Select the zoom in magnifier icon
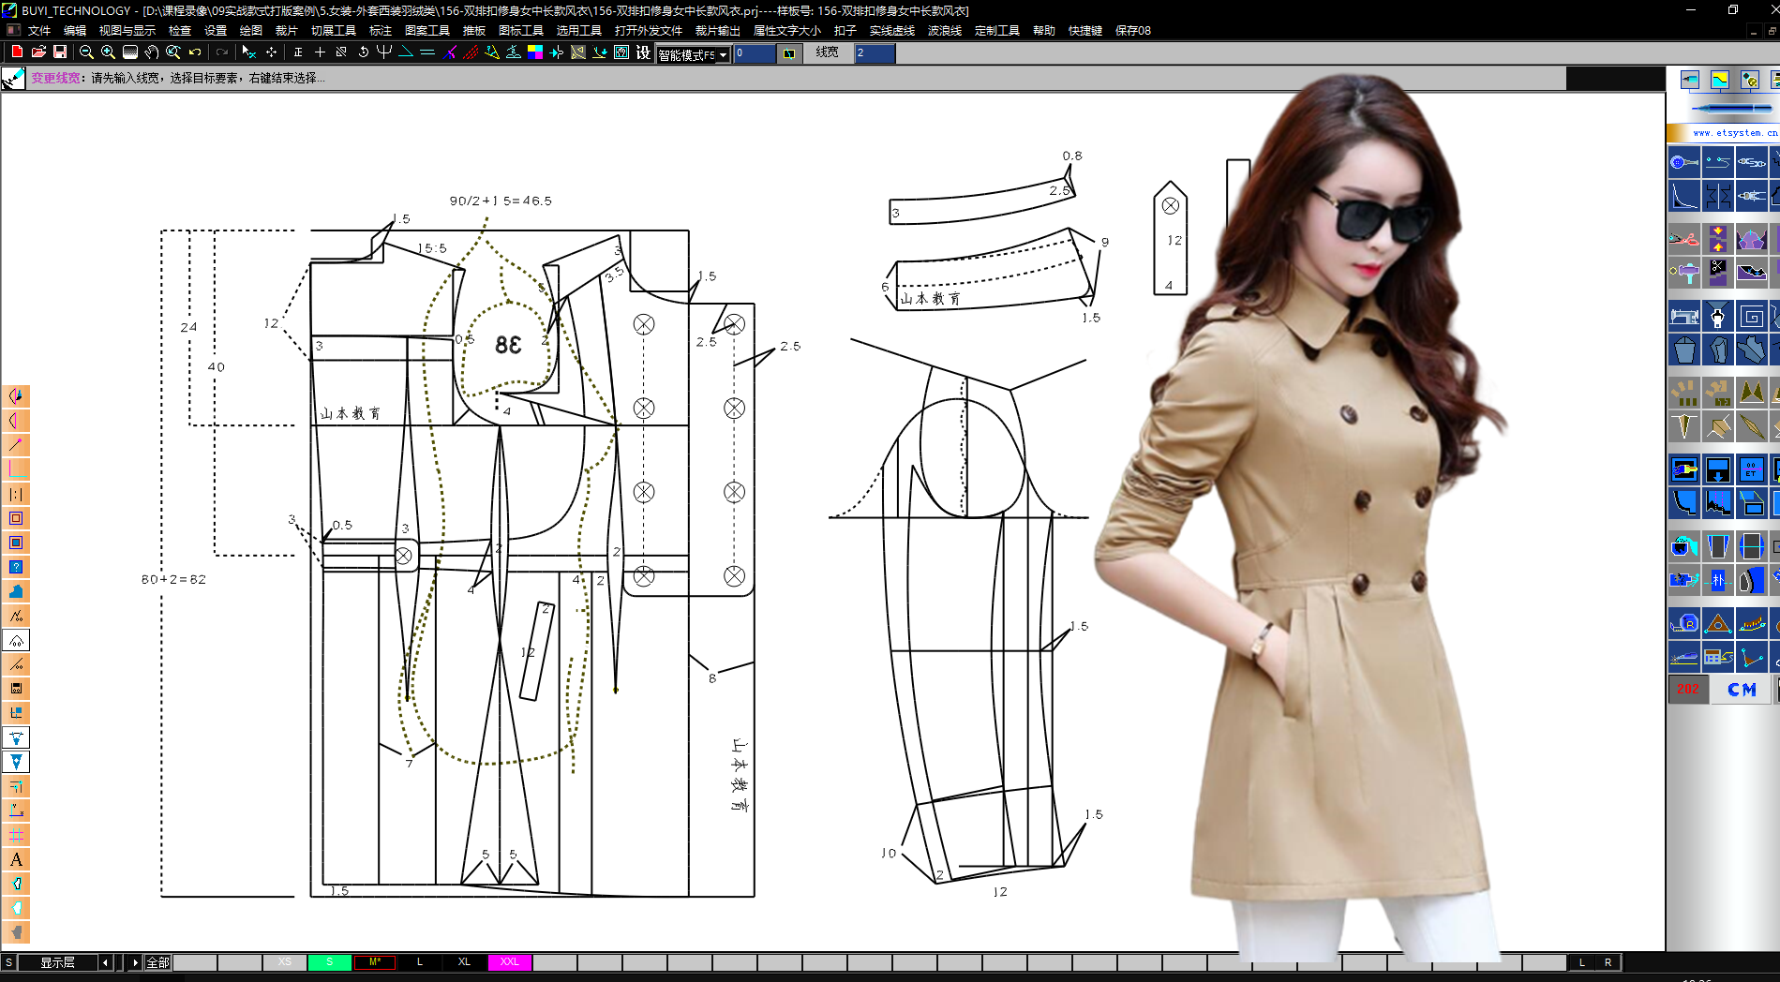The width and height of the screenshot is (1780, 982). 108,52
